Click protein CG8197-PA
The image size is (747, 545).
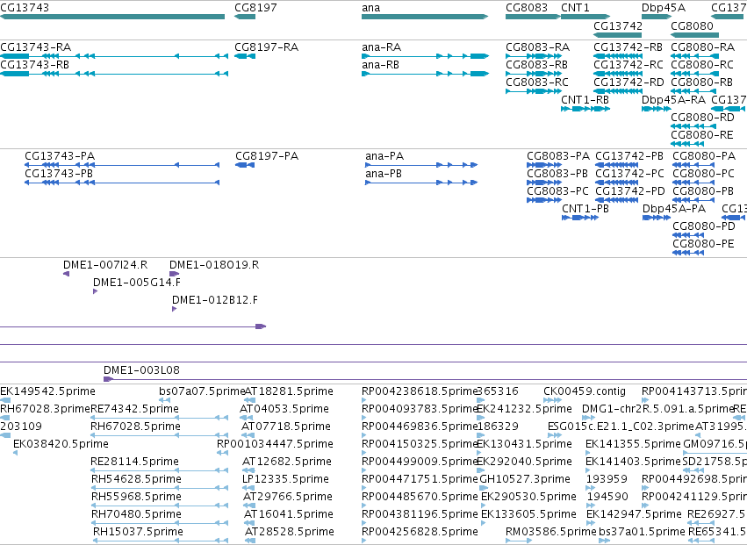[x=245, y=165]
